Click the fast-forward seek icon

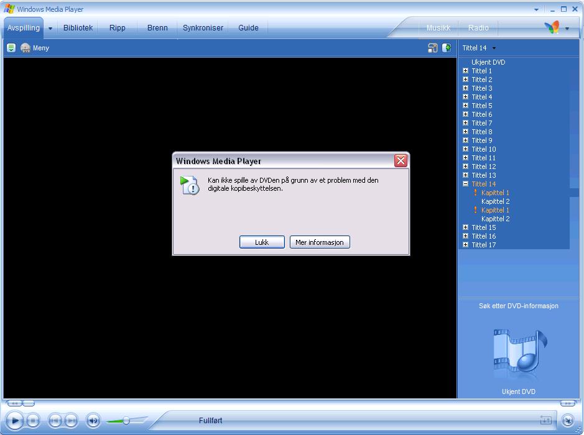coord(568,403)
